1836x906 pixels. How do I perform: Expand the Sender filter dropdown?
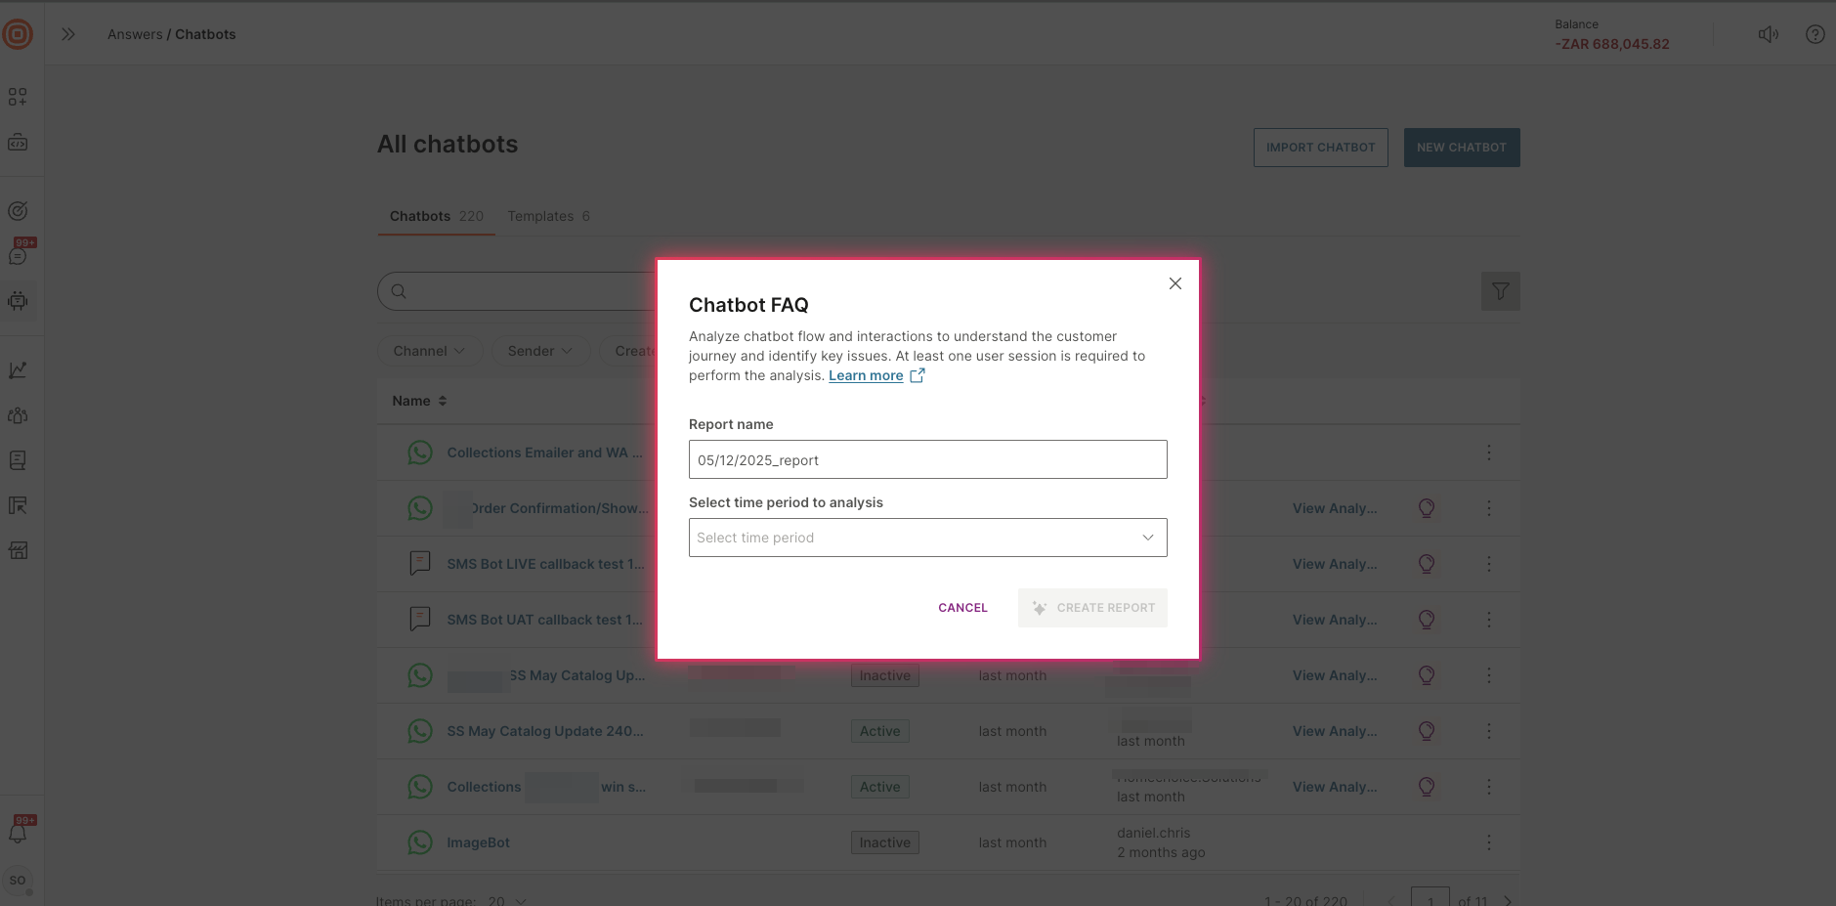tap(539, 351)
